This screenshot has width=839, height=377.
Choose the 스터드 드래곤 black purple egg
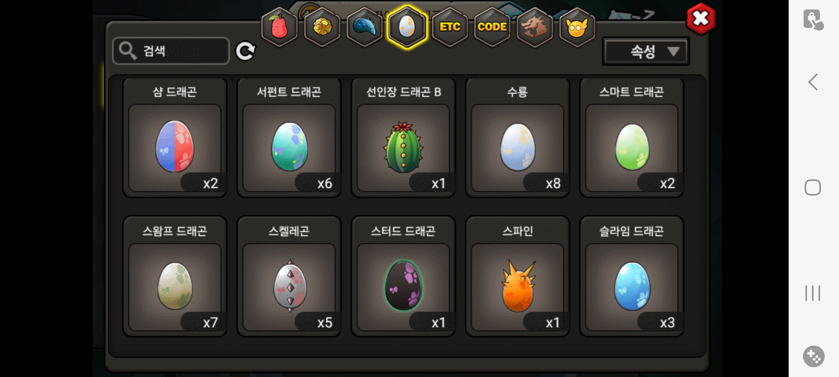(x=403, y=276)
